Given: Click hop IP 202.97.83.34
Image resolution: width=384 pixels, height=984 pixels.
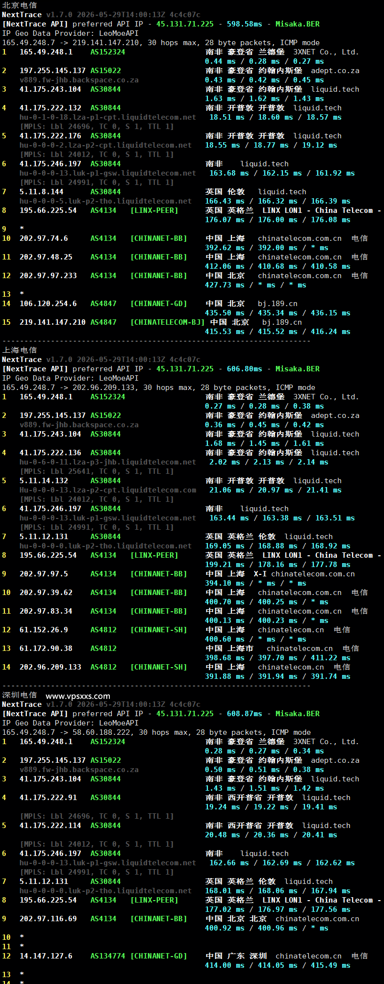Looking at the screenshot, I should (x=46, y=611).
